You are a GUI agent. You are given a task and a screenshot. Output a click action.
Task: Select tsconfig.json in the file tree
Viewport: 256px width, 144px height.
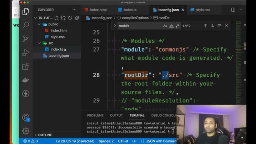pos(59,56)
